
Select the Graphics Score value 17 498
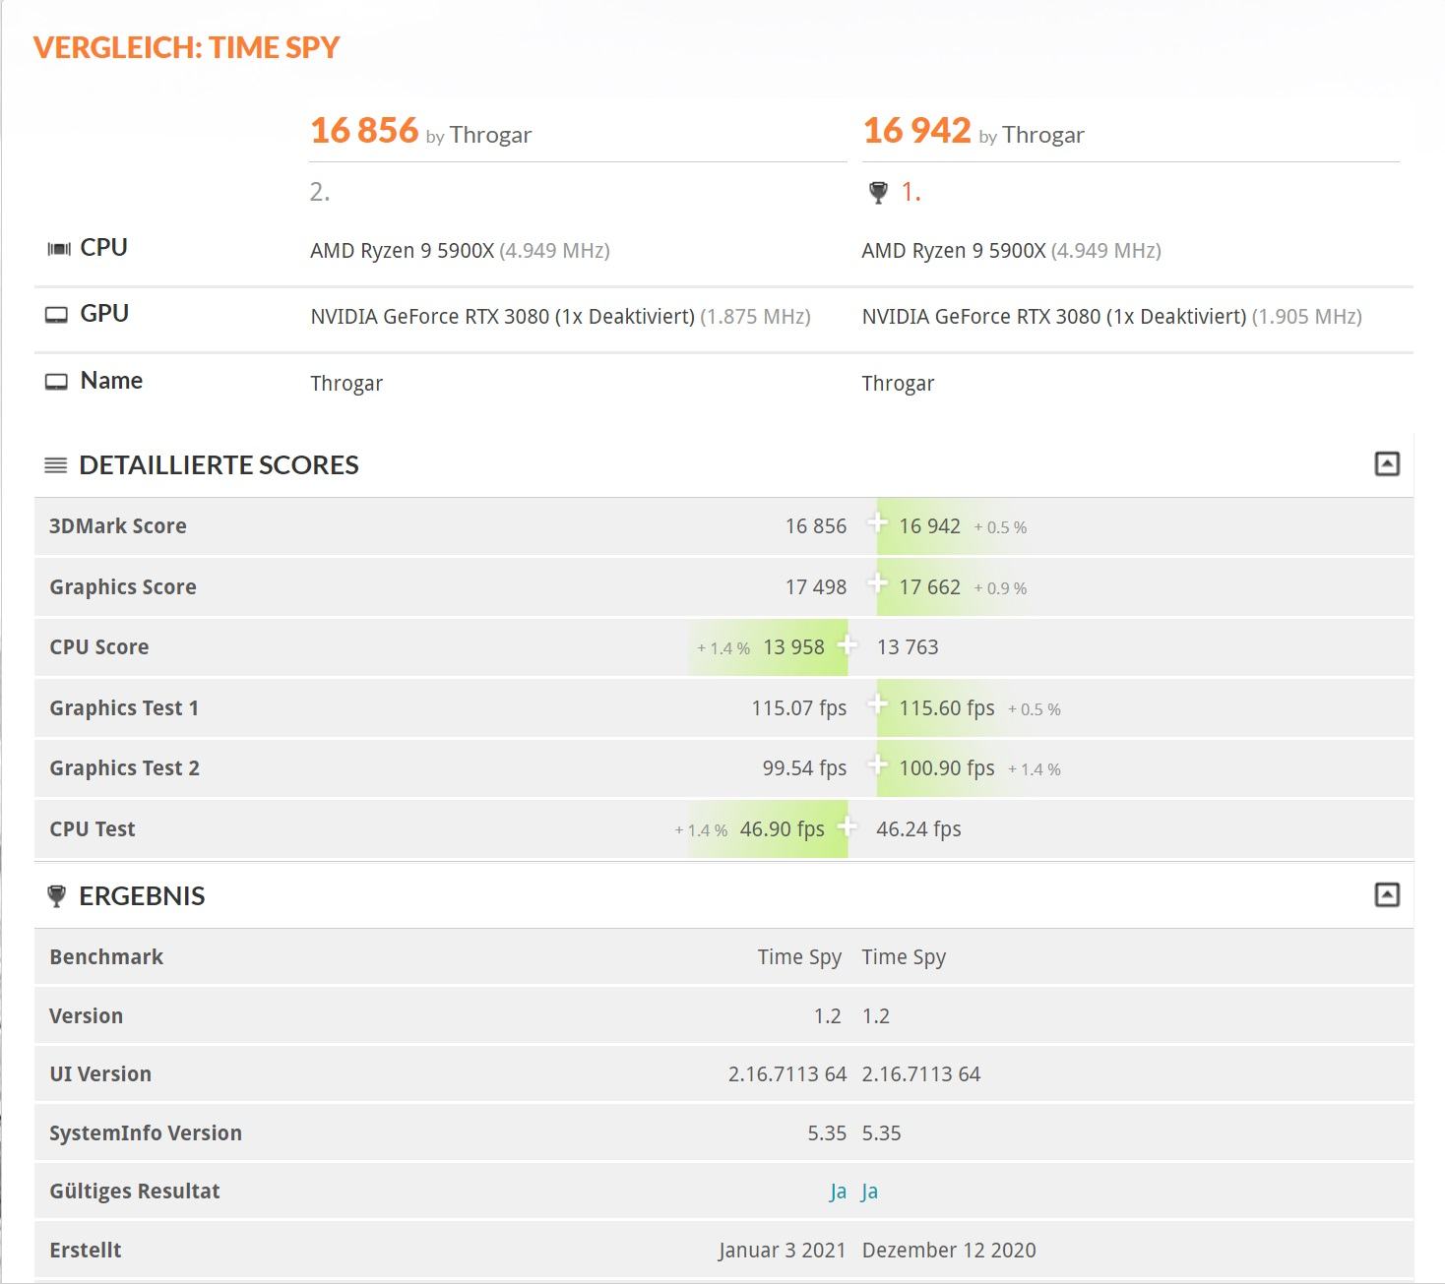816,587
